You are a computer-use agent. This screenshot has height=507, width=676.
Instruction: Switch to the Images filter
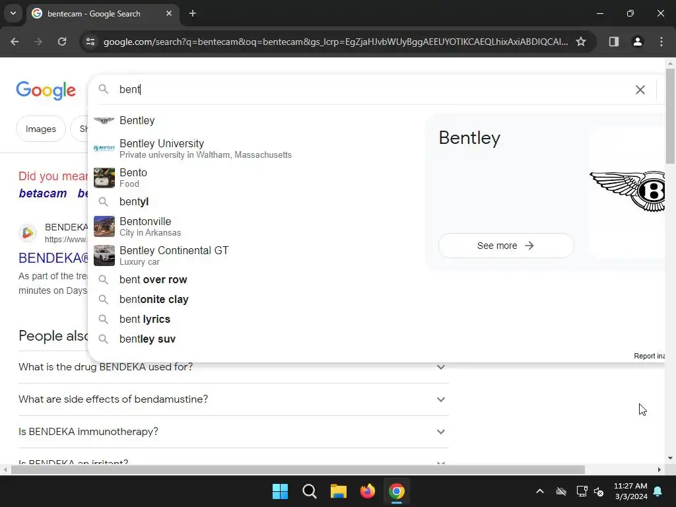40,129
